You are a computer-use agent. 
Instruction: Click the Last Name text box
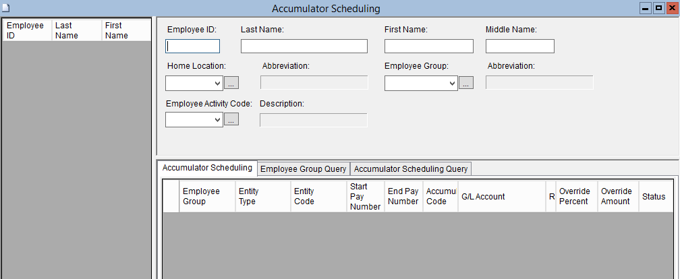tap(304, 46)
